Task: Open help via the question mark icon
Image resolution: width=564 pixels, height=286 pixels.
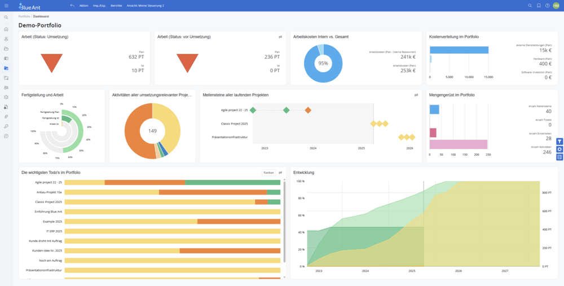Action: [547, 6]
